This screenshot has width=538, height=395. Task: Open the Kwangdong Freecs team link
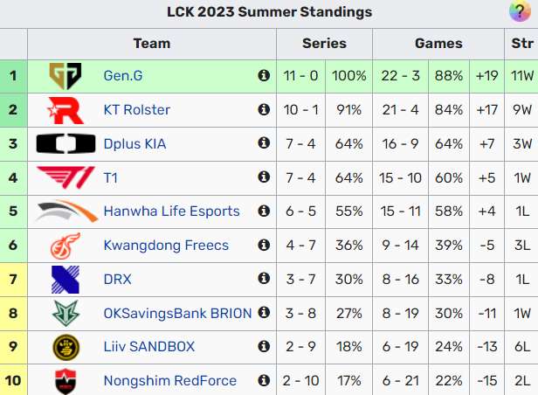166,246
